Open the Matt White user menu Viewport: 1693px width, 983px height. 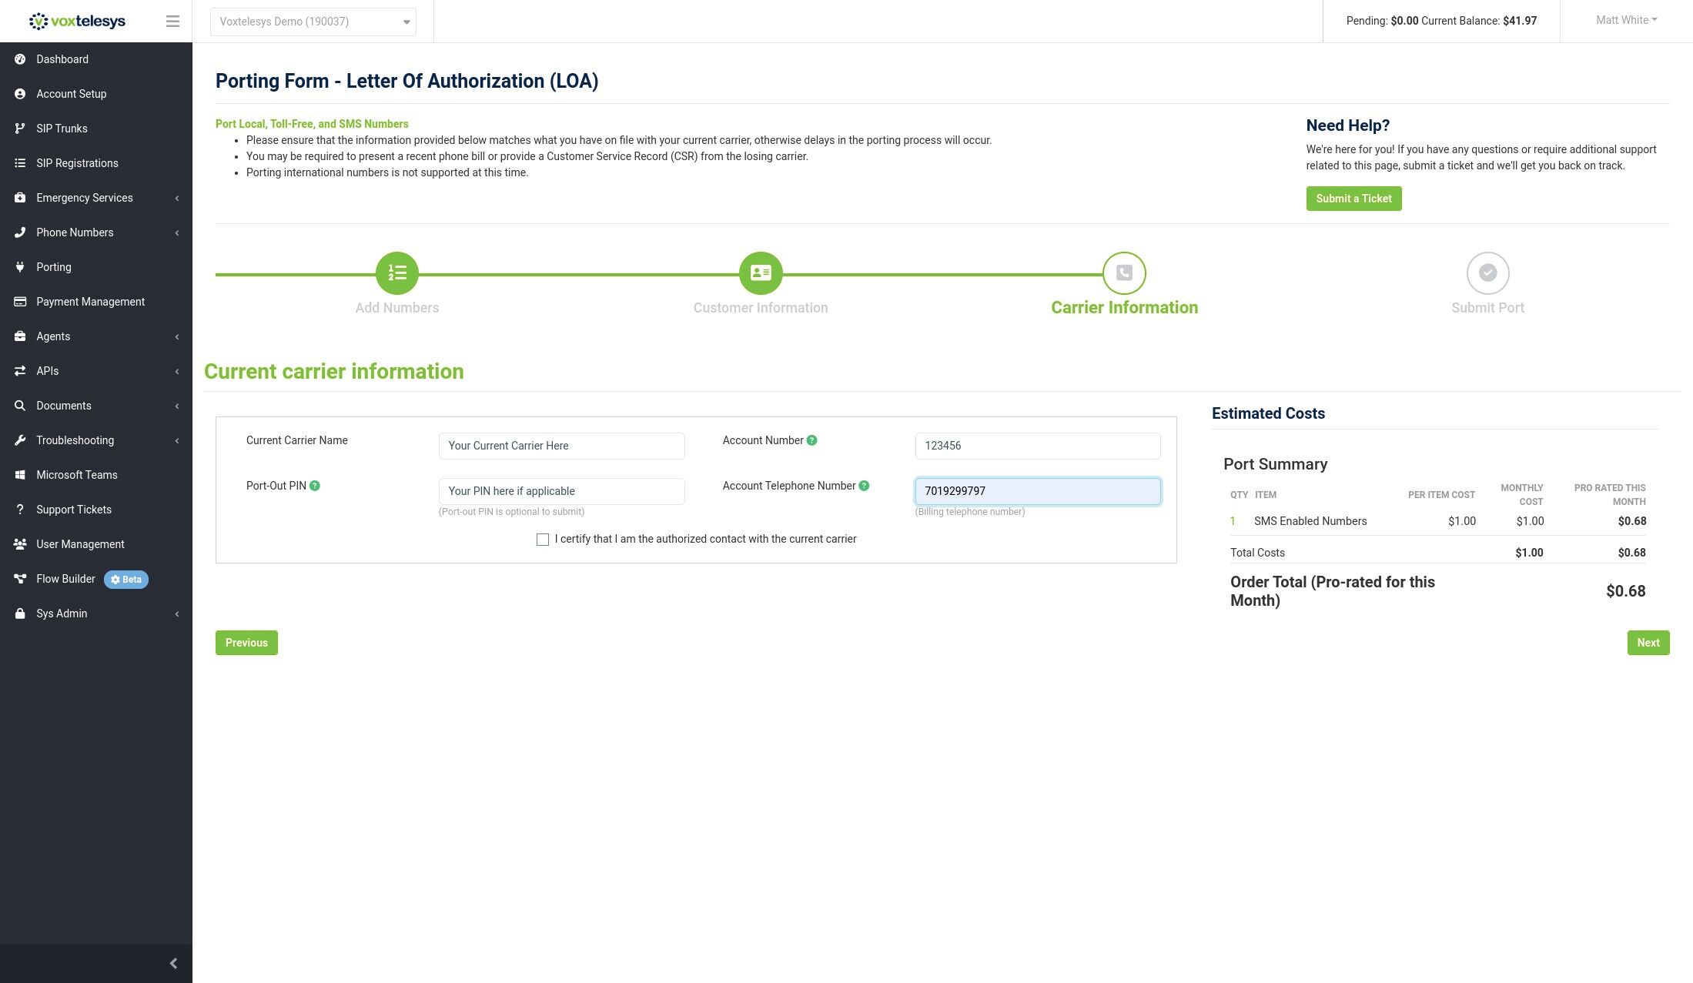(1626, 20)
